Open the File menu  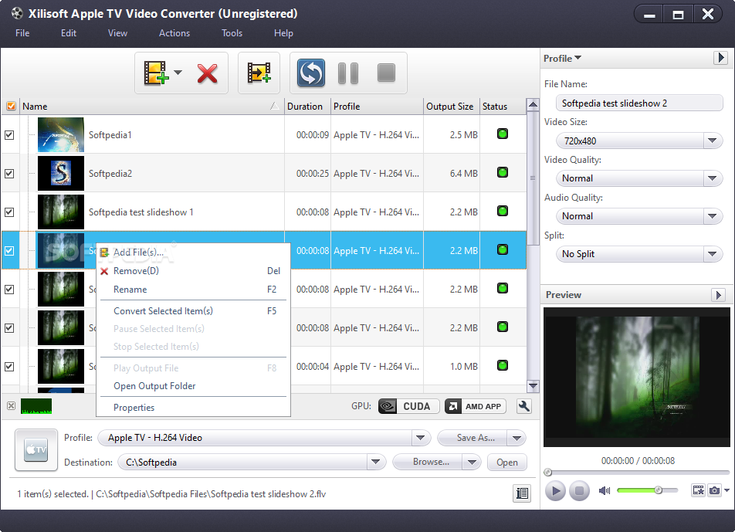(22, 33)
